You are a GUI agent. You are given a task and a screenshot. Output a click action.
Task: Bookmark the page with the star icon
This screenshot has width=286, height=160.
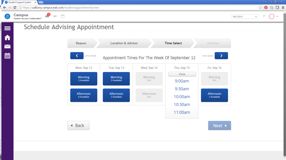(x=260, y=8)
